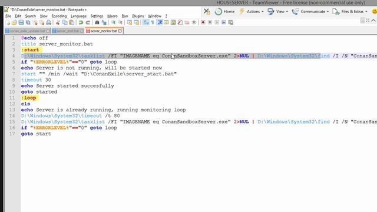Viewport: 377px width, 212px height.
Task: Zoom out the editor text
Action: coord(120,22)
